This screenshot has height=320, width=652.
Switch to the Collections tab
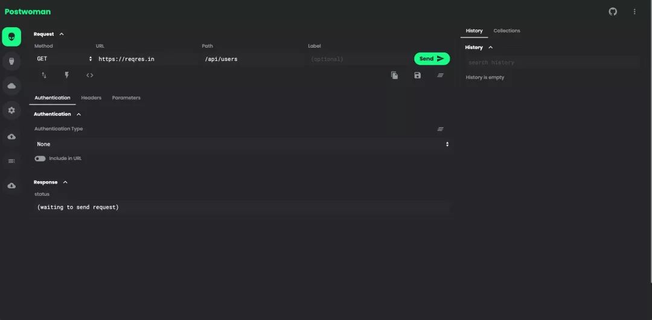(x=507, y=31)
